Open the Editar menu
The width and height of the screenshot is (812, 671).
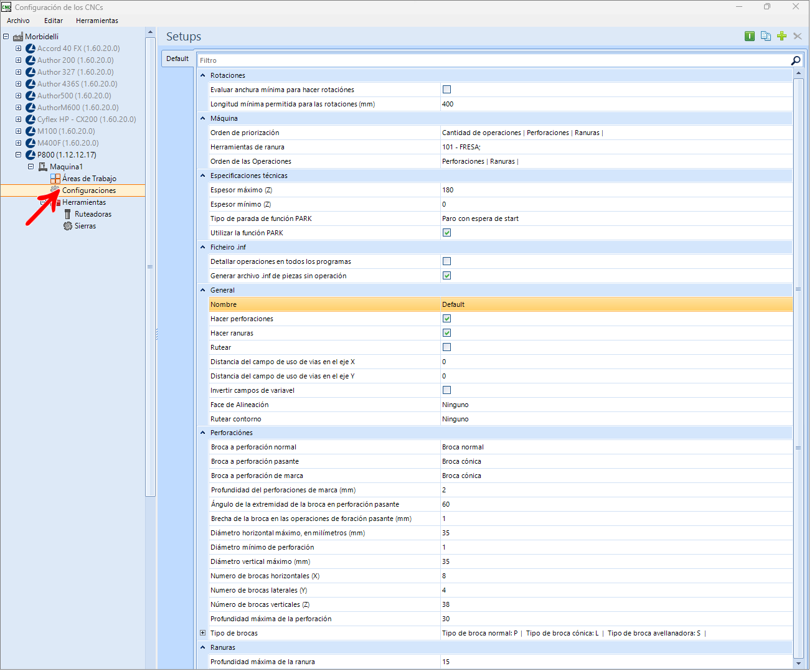(54, 21)
